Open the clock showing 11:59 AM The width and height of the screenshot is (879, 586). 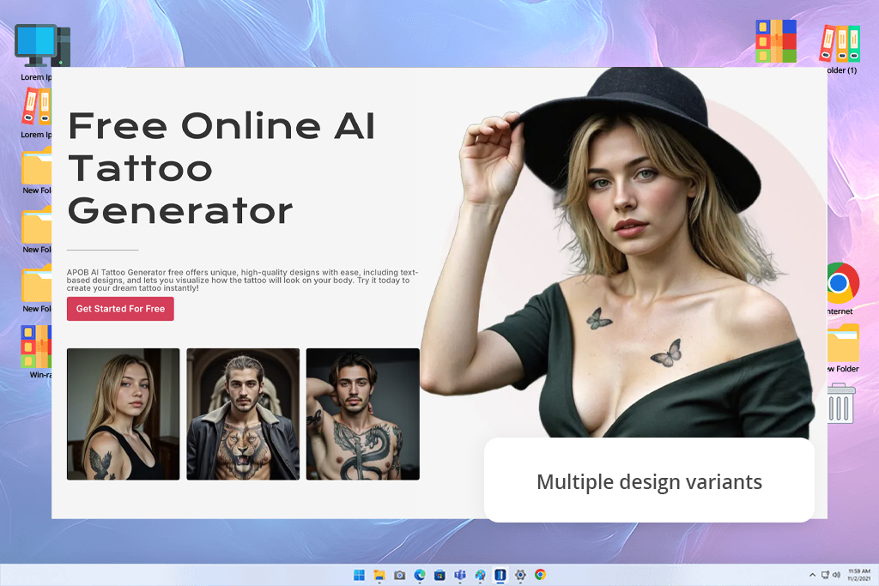pyautogui.click(x=858, y=575)
